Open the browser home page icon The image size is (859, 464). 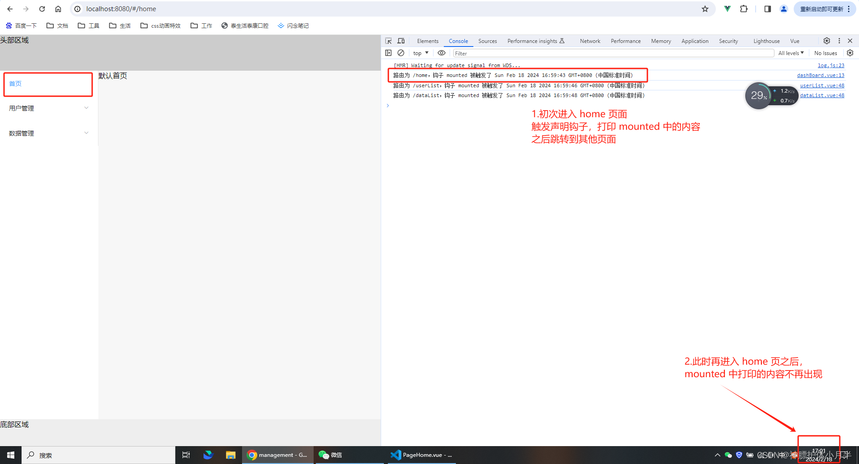(x=58, y=9)
